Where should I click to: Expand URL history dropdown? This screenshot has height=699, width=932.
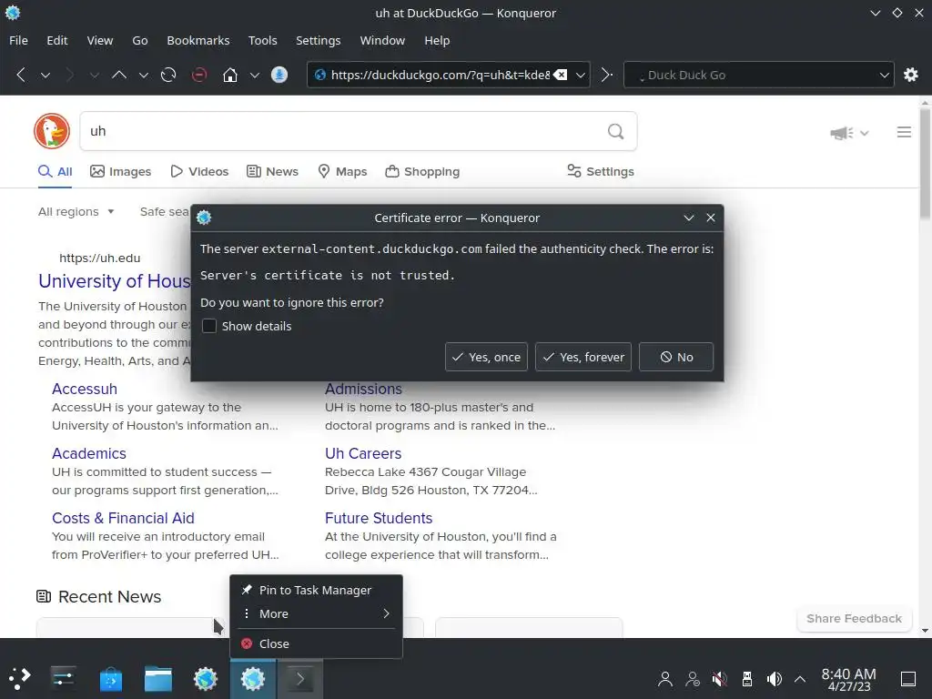pos(581,75)
